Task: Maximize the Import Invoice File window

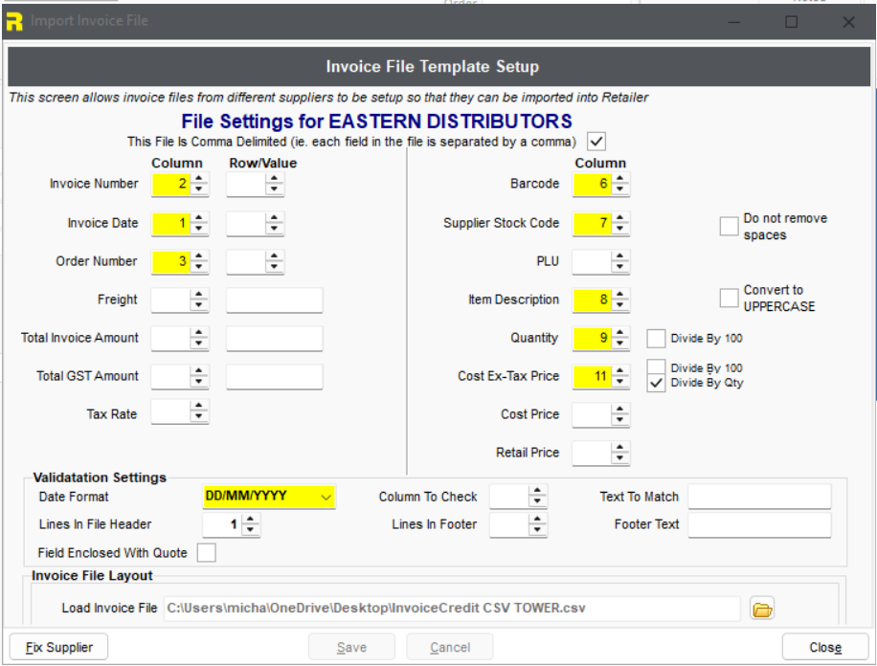Action: [791, 21]
